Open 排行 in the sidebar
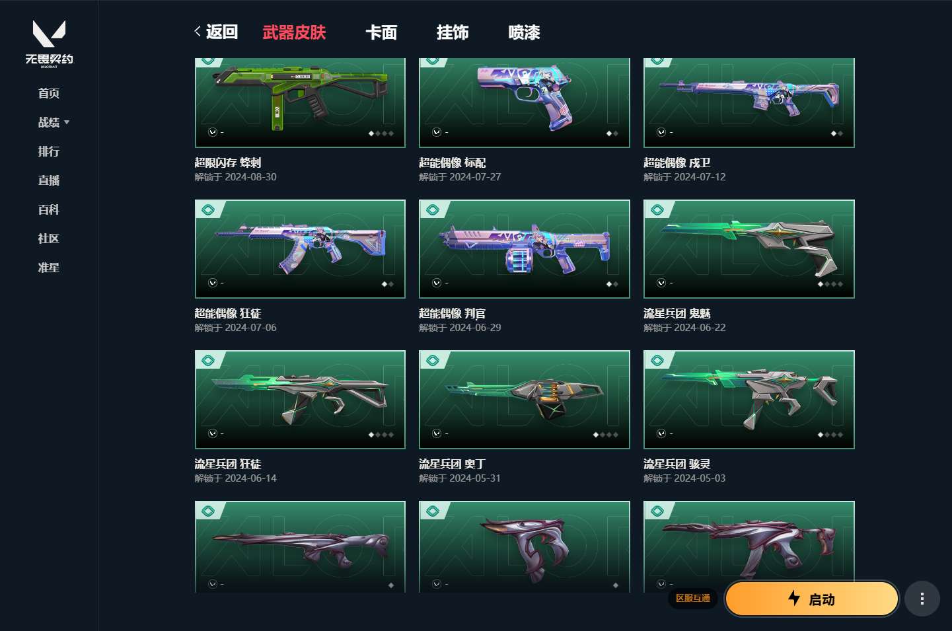 [x=49, y=151]
